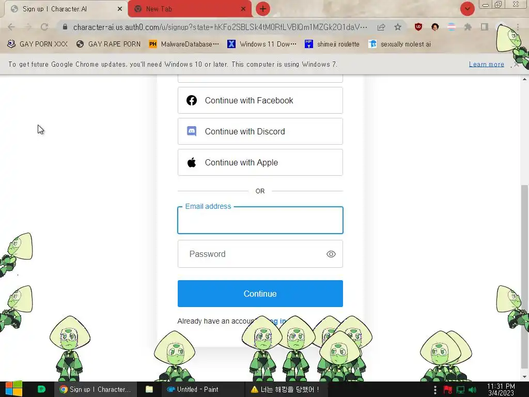529x397 pixels.
Task: Click the vertical scrollbar thumb
Action: pos(524,277)
